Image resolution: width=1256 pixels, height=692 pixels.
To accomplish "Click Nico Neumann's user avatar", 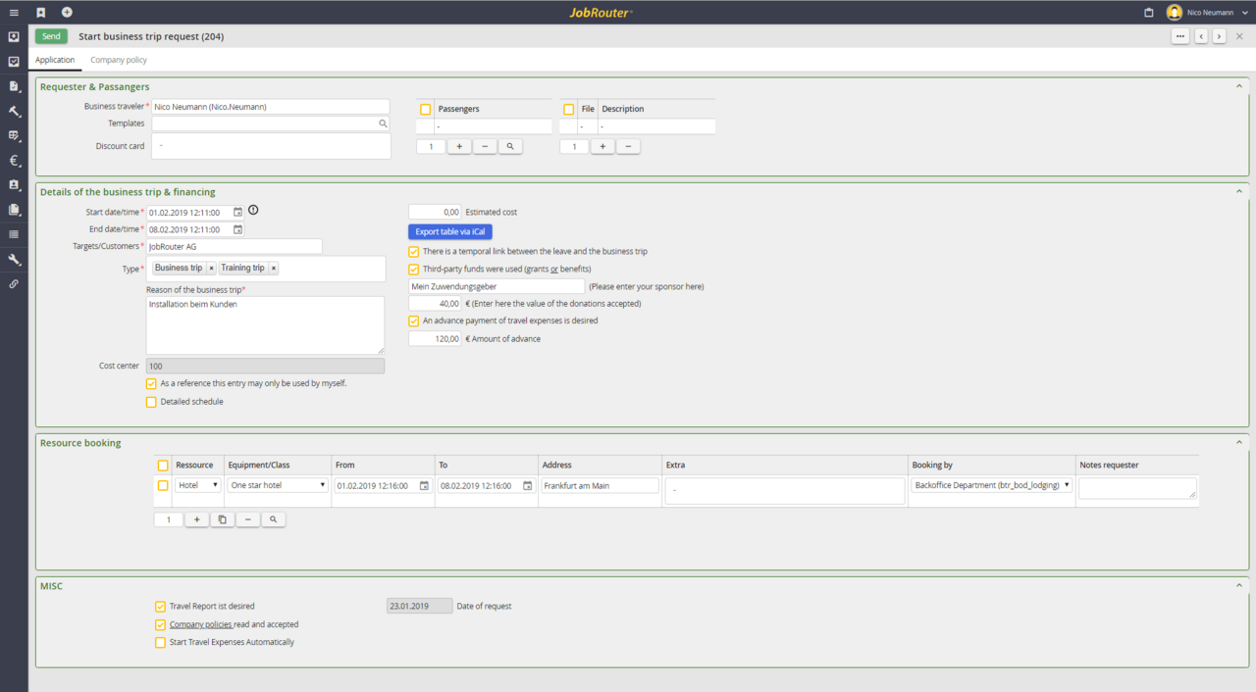I will (1174, 13).
